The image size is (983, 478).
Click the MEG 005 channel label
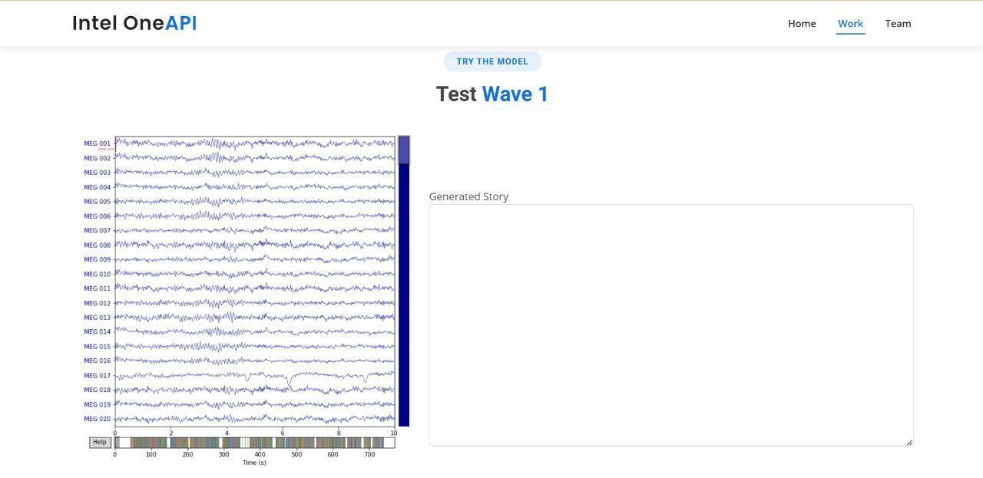pos(97,202)
